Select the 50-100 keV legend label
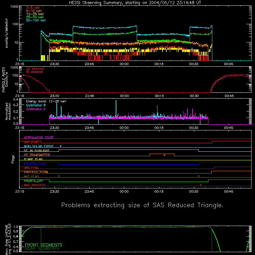The height and width of the screenshot is (255, 255). pyautogui.click(x=36, y=20)
